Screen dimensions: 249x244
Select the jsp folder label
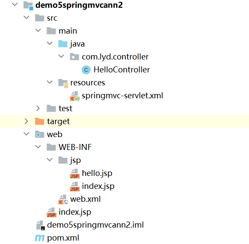tap(75, 160)
